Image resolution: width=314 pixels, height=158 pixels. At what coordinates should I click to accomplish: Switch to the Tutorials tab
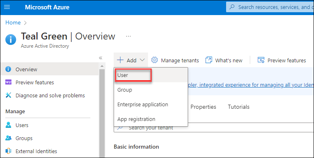pos(238,107)
